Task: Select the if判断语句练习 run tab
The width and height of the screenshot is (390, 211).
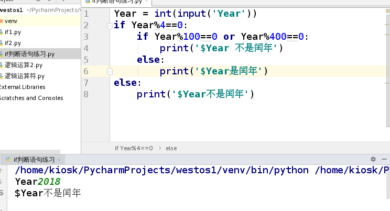Action: pos(34,160)
